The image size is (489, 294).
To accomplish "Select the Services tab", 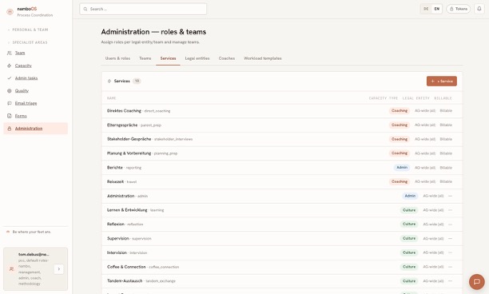I will click(x=168, y=58).
